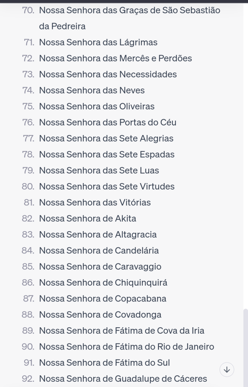Click Nossa Senhora de Caravaggio entry
The height and width of the screenshot is (387, 248).
100,267
